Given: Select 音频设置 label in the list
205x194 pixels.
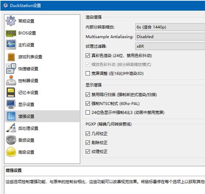Looking at the screenshot, I should coord(26,140).
